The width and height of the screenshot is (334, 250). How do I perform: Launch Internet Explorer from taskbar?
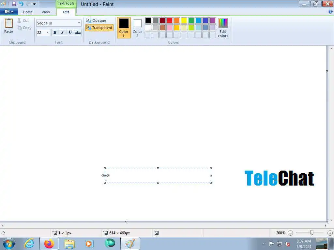click(29, 243)
